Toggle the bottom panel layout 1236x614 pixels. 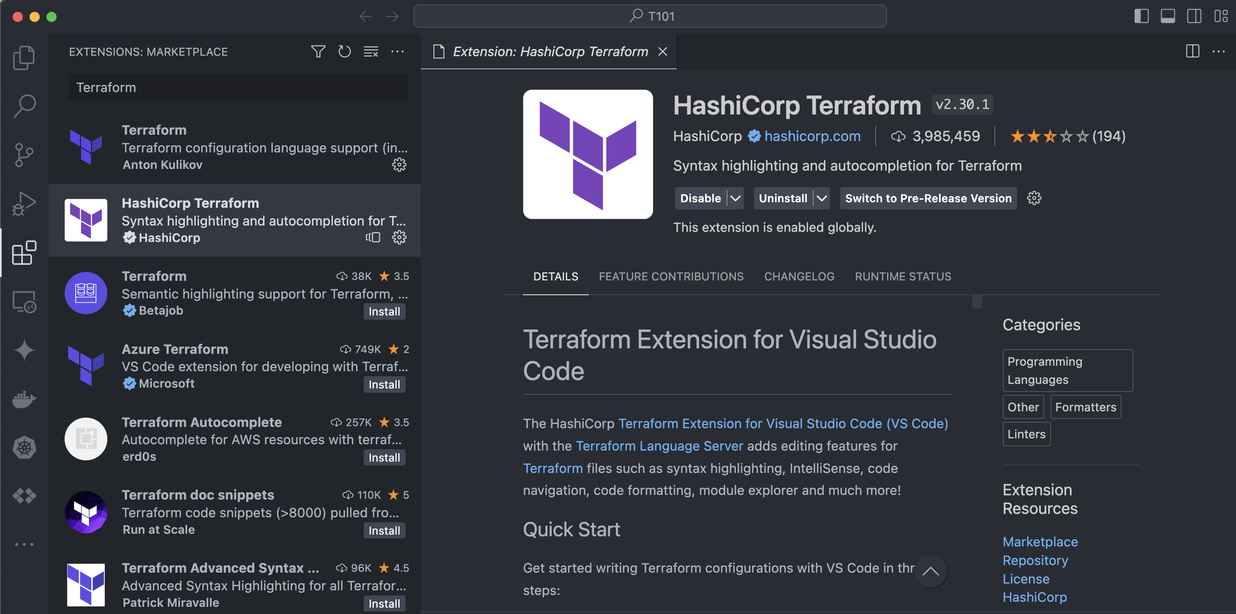[x=1168, y=16]
